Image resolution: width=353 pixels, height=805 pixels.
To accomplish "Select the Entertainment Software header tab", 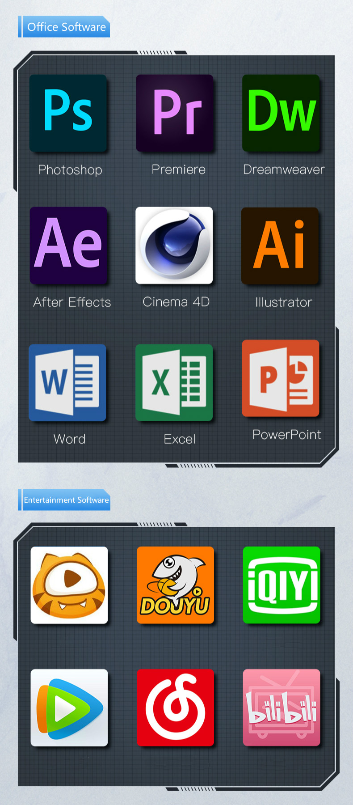I will (64, 500).
